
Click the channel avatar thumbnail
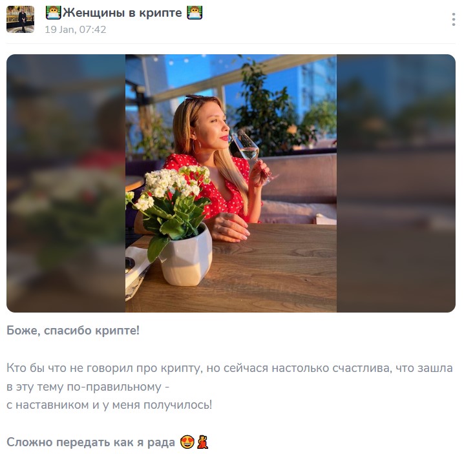(x=21, y=19)
